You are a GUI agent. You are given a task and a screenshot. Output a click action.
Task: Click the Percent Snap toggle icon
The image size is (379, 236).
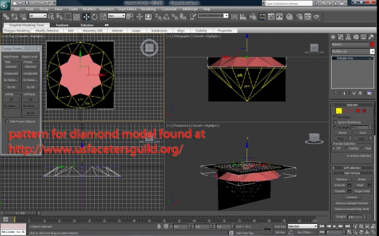click(174, 16)
